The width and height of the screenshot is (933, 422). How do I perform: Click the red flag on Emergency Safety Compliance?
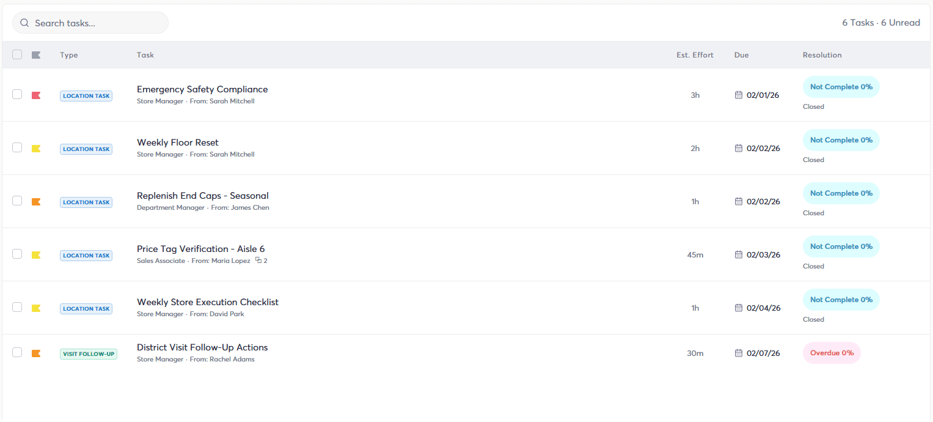coord(36,95)
